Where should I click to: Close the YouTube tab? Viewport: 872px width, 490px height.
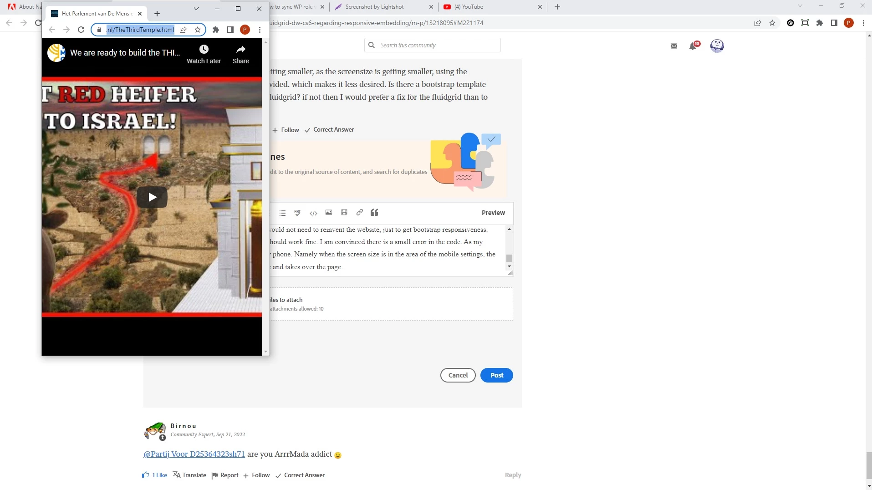pos(540,7)
